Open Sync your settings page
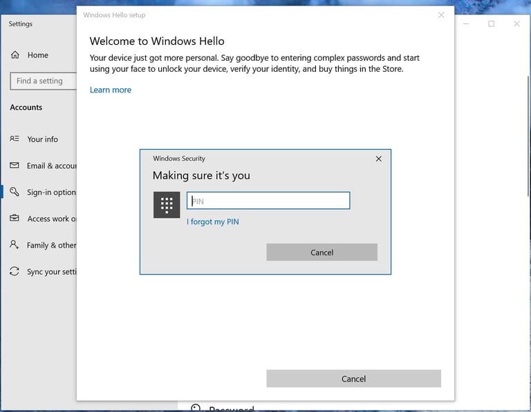Viewport: 531px width, 412px height. click(x=52, y=272)
